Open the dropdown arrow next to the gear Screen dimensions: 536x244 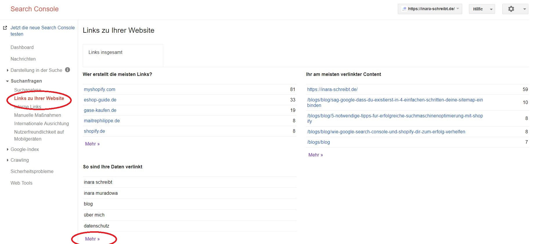[x=524, y=9]
